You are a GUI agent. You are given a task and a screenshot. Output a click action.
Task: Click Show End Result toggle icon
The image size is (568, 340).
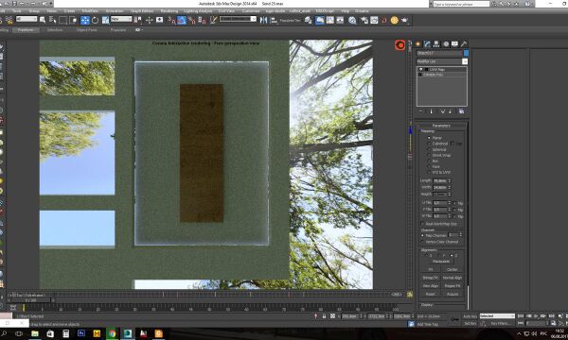click(x=431, y=111)
